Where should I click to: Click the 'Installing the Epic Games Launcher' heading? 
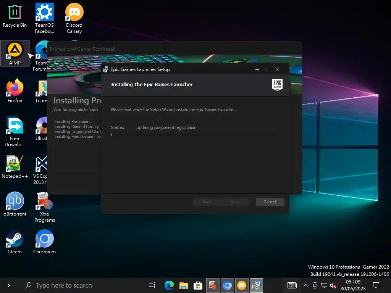(152, 84)
